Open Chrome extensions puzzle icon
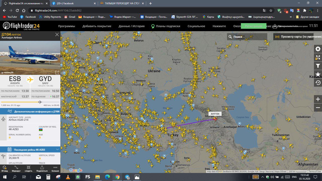The image size is (322, 181). point(305,11)
